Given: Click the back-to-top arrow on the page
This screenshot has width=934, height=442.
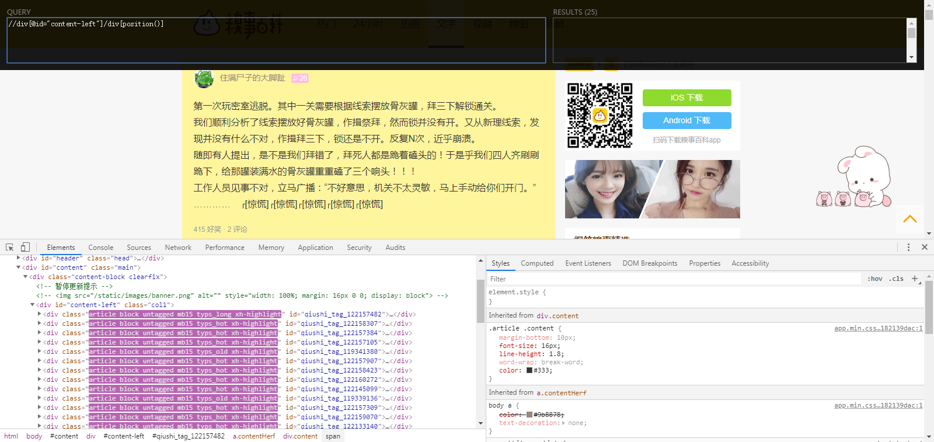Looking at the screenshot, I should pos(910,219).
